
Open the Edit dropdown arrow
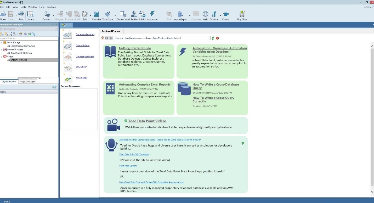[x=90, y=15]
